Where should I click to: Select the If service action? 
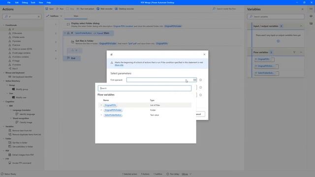[16, 45]
